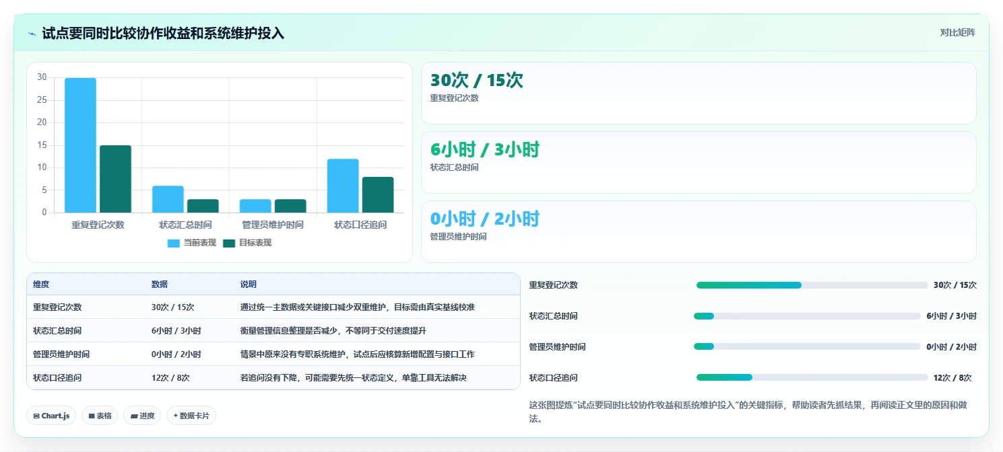The image size is (1003, 452).
Task: Click the explanation starting 情景中原来没有专职
Action: (358, 354)
